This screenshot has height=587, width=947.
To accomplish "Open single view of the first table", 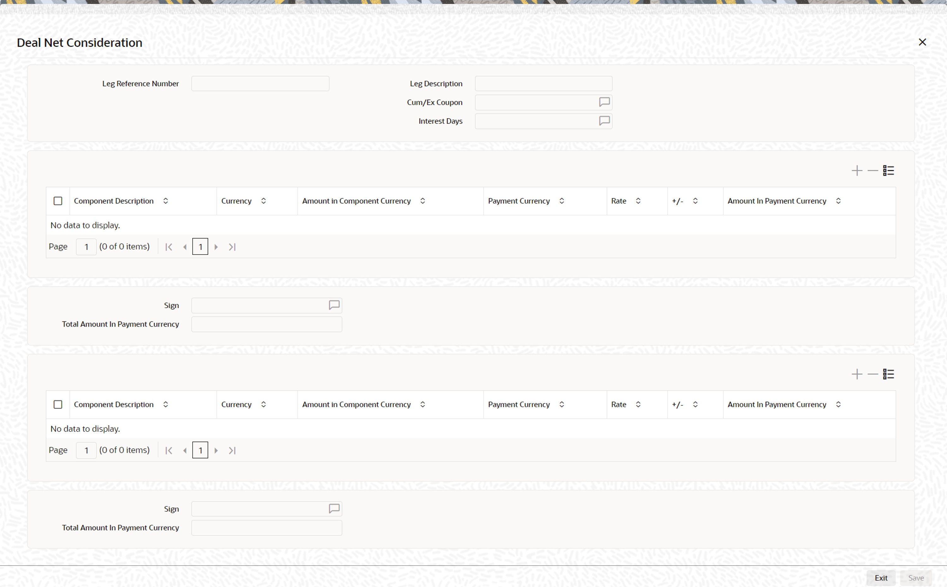I will click(888, 170).
